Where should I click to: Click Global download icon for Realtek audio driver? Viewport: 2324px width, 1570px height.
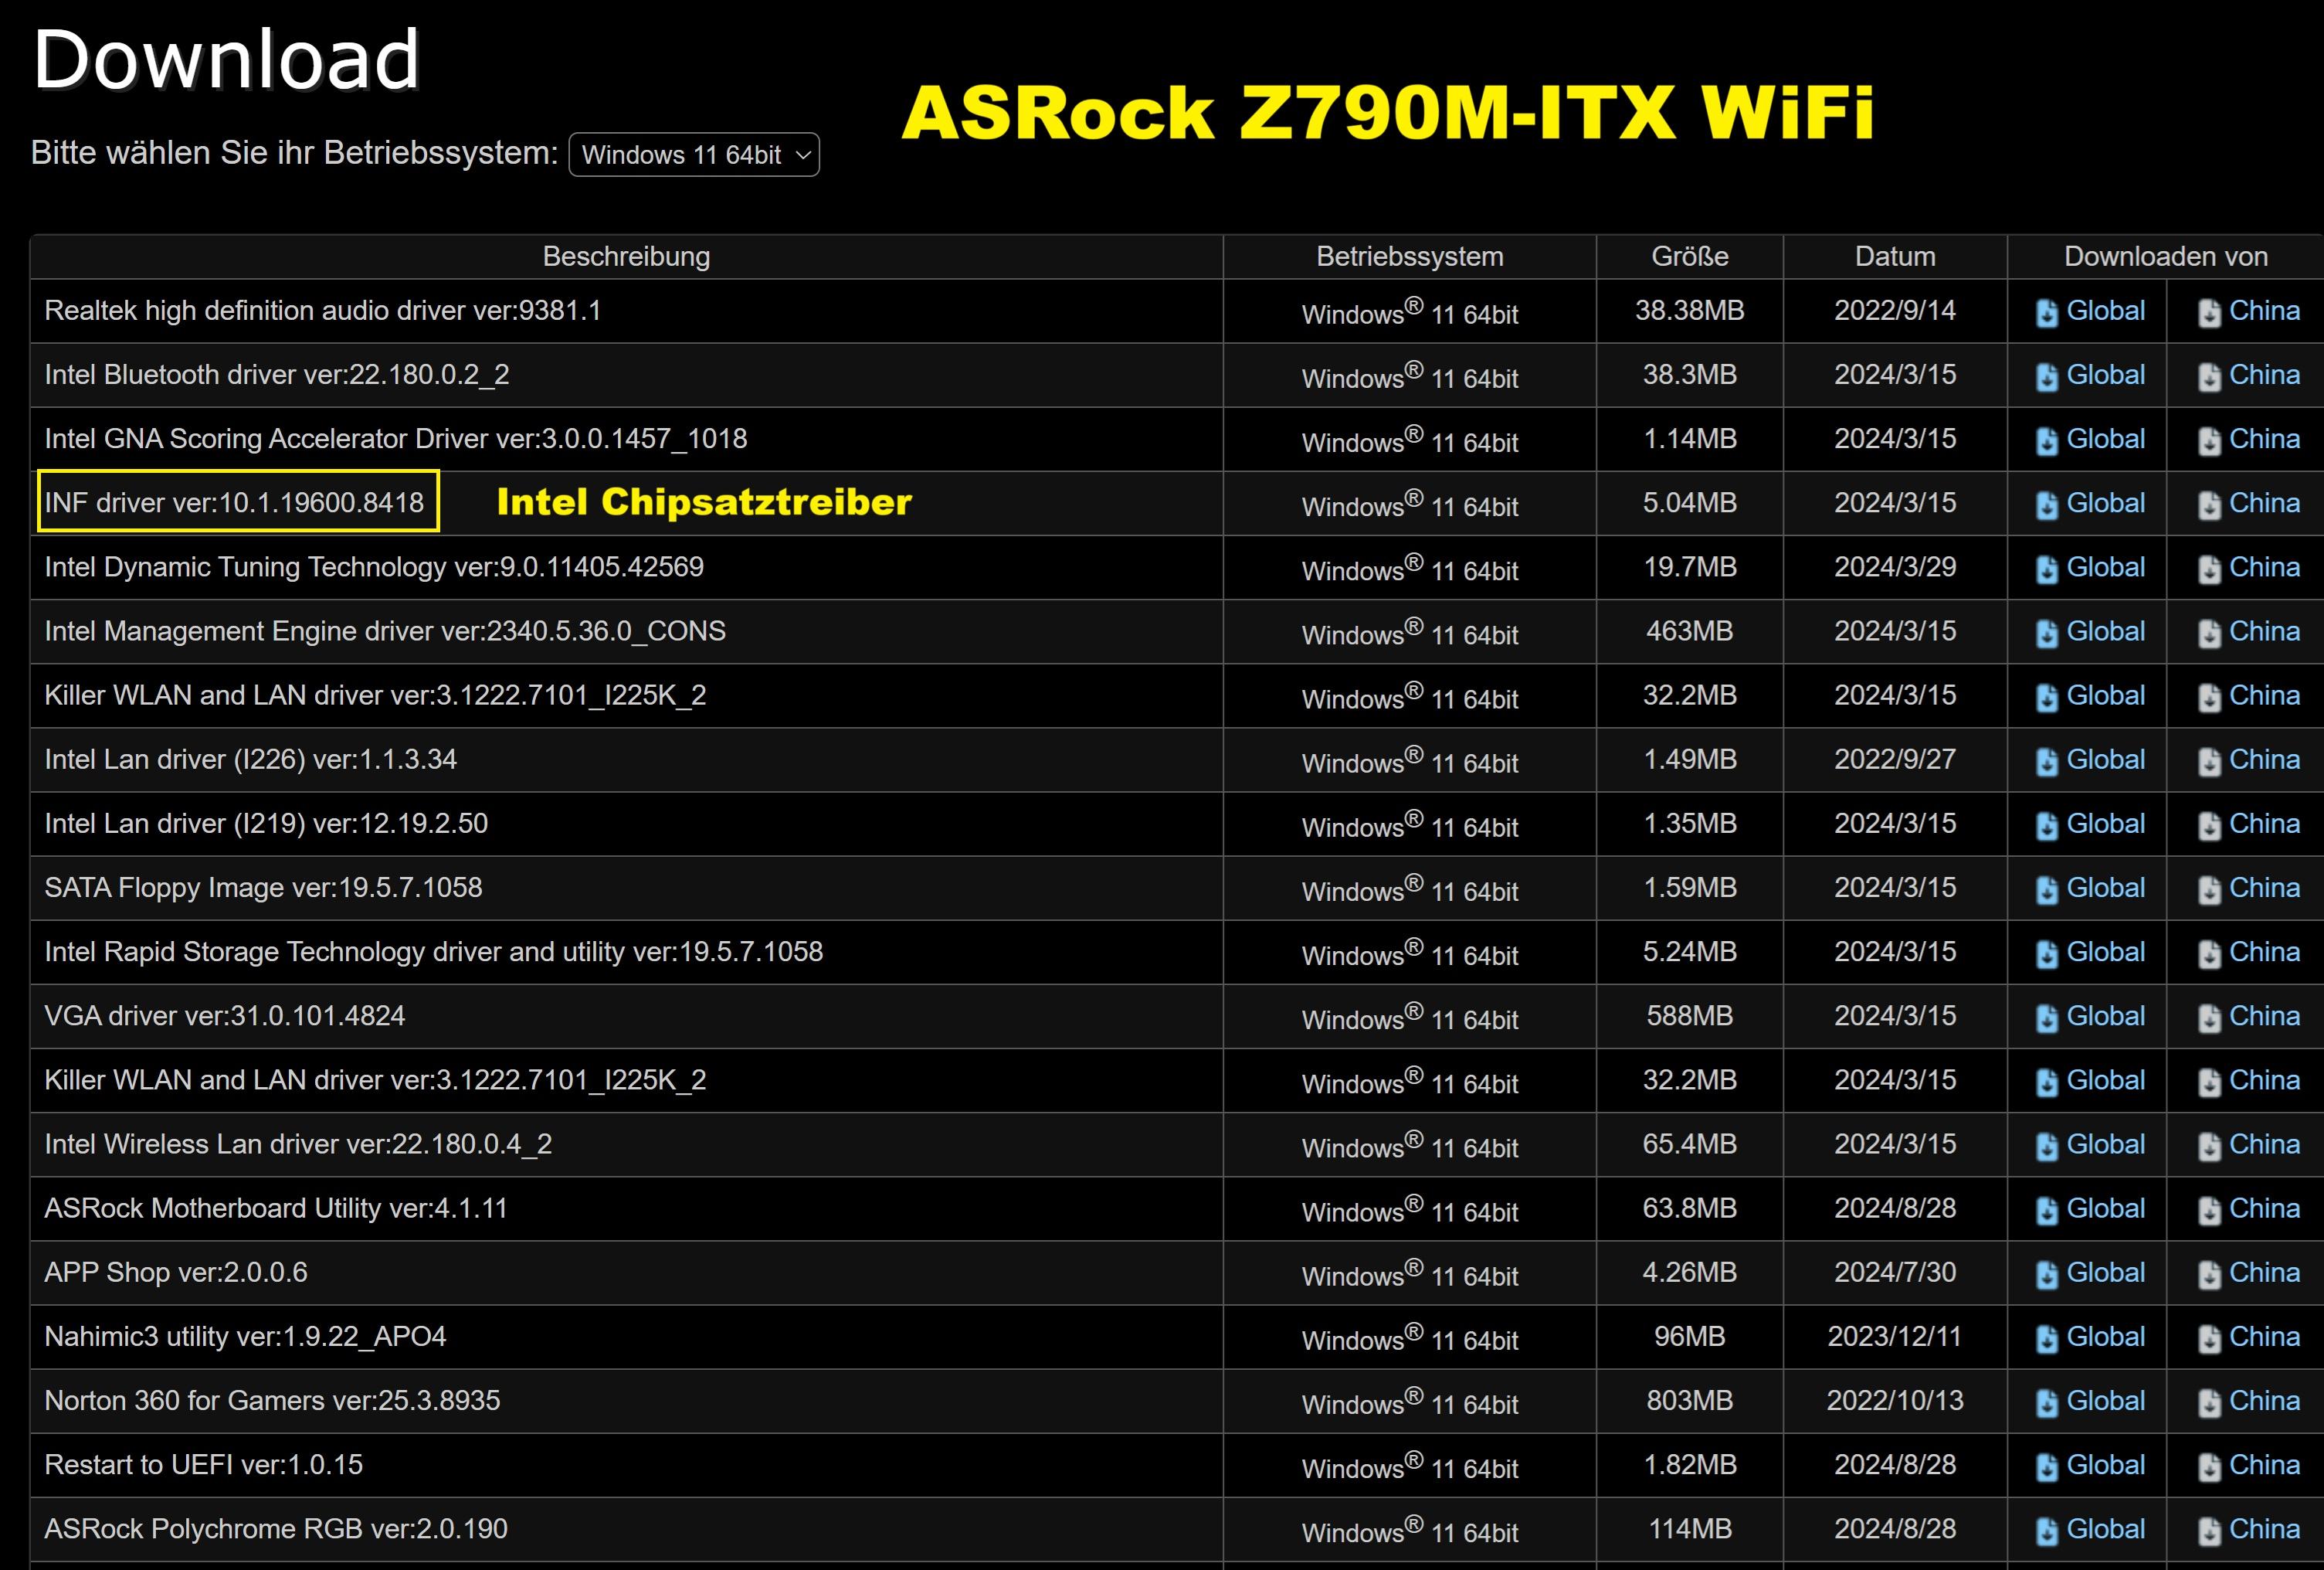click(x=2047, y=313)
